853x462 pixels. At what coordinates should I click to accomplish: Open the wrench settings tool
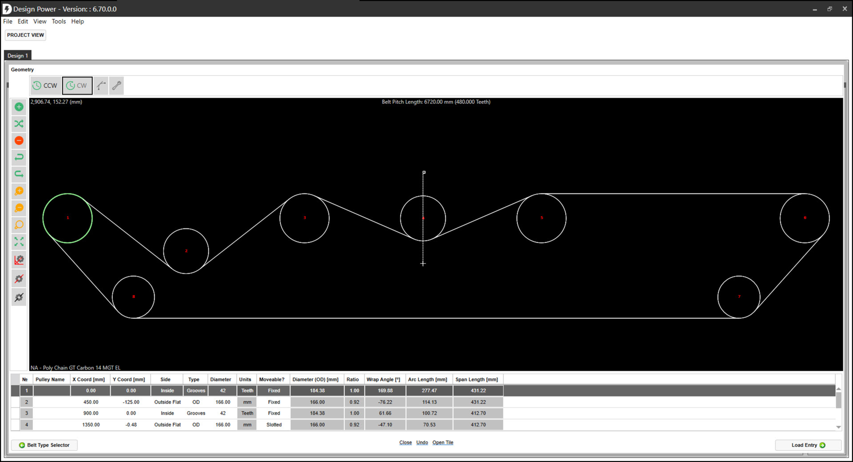[x=117, y=86]
